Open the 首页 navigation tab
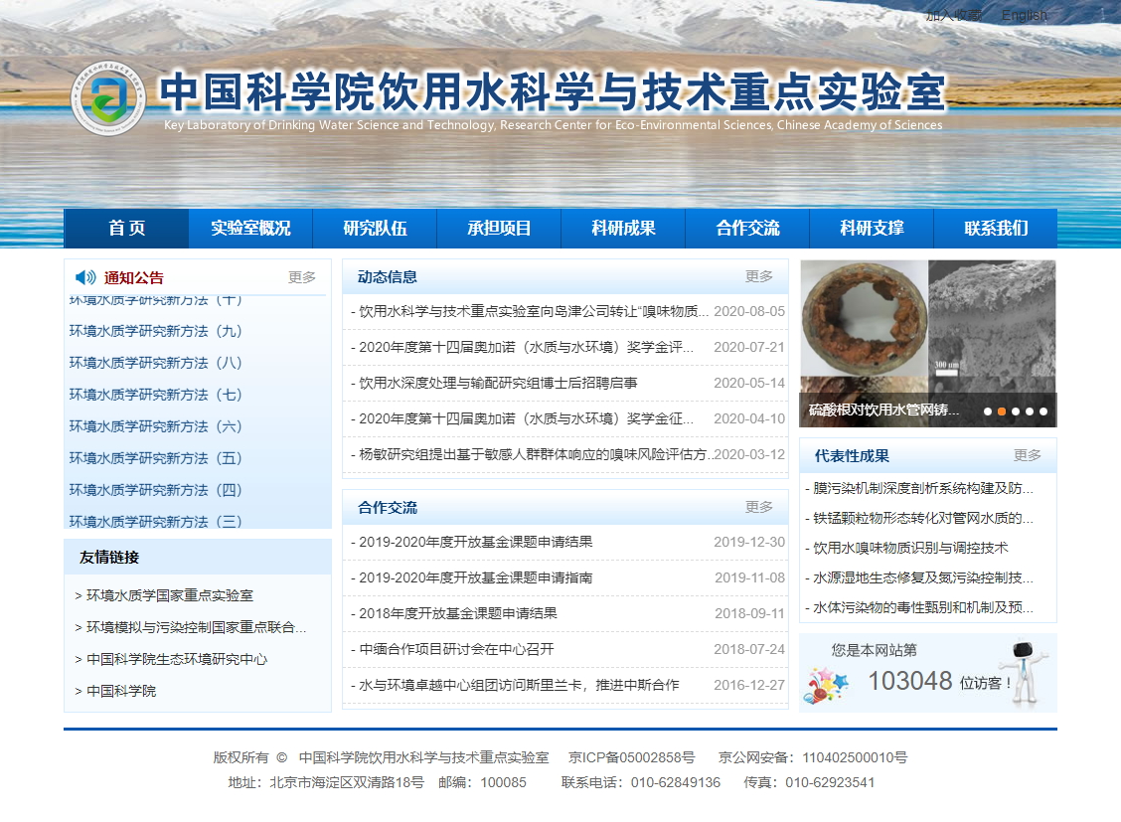Image resolution: width=1121 pixels, height=822 pixels. [x=126, y=228]
